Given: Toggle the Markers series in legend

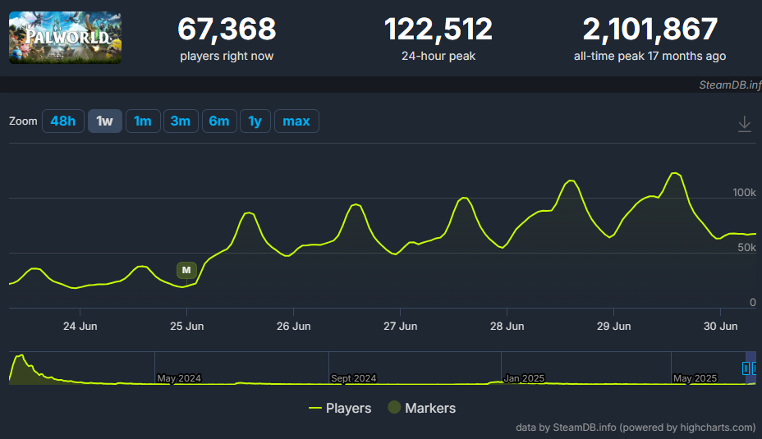Looking at the screenshot, I should coord(422,408).
